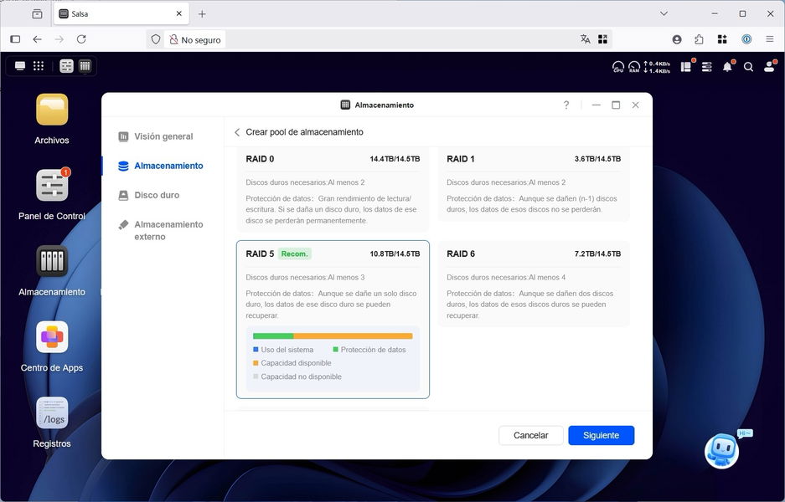
Task: Open the user account icon
Action: click(769, 67)
